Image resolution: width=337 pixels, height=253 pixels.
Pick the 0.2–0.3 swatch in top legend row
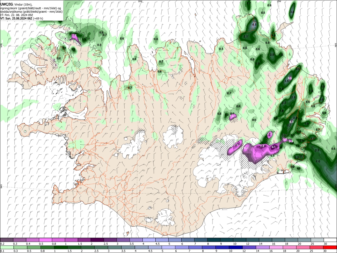(x=7, y=240)
